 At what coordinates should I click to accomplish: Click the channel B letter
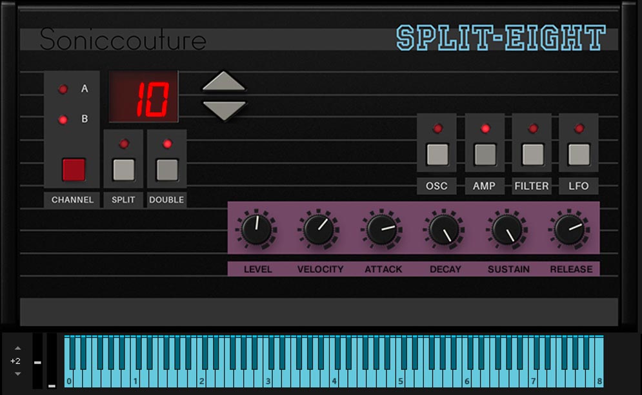(x=85, y=119)
